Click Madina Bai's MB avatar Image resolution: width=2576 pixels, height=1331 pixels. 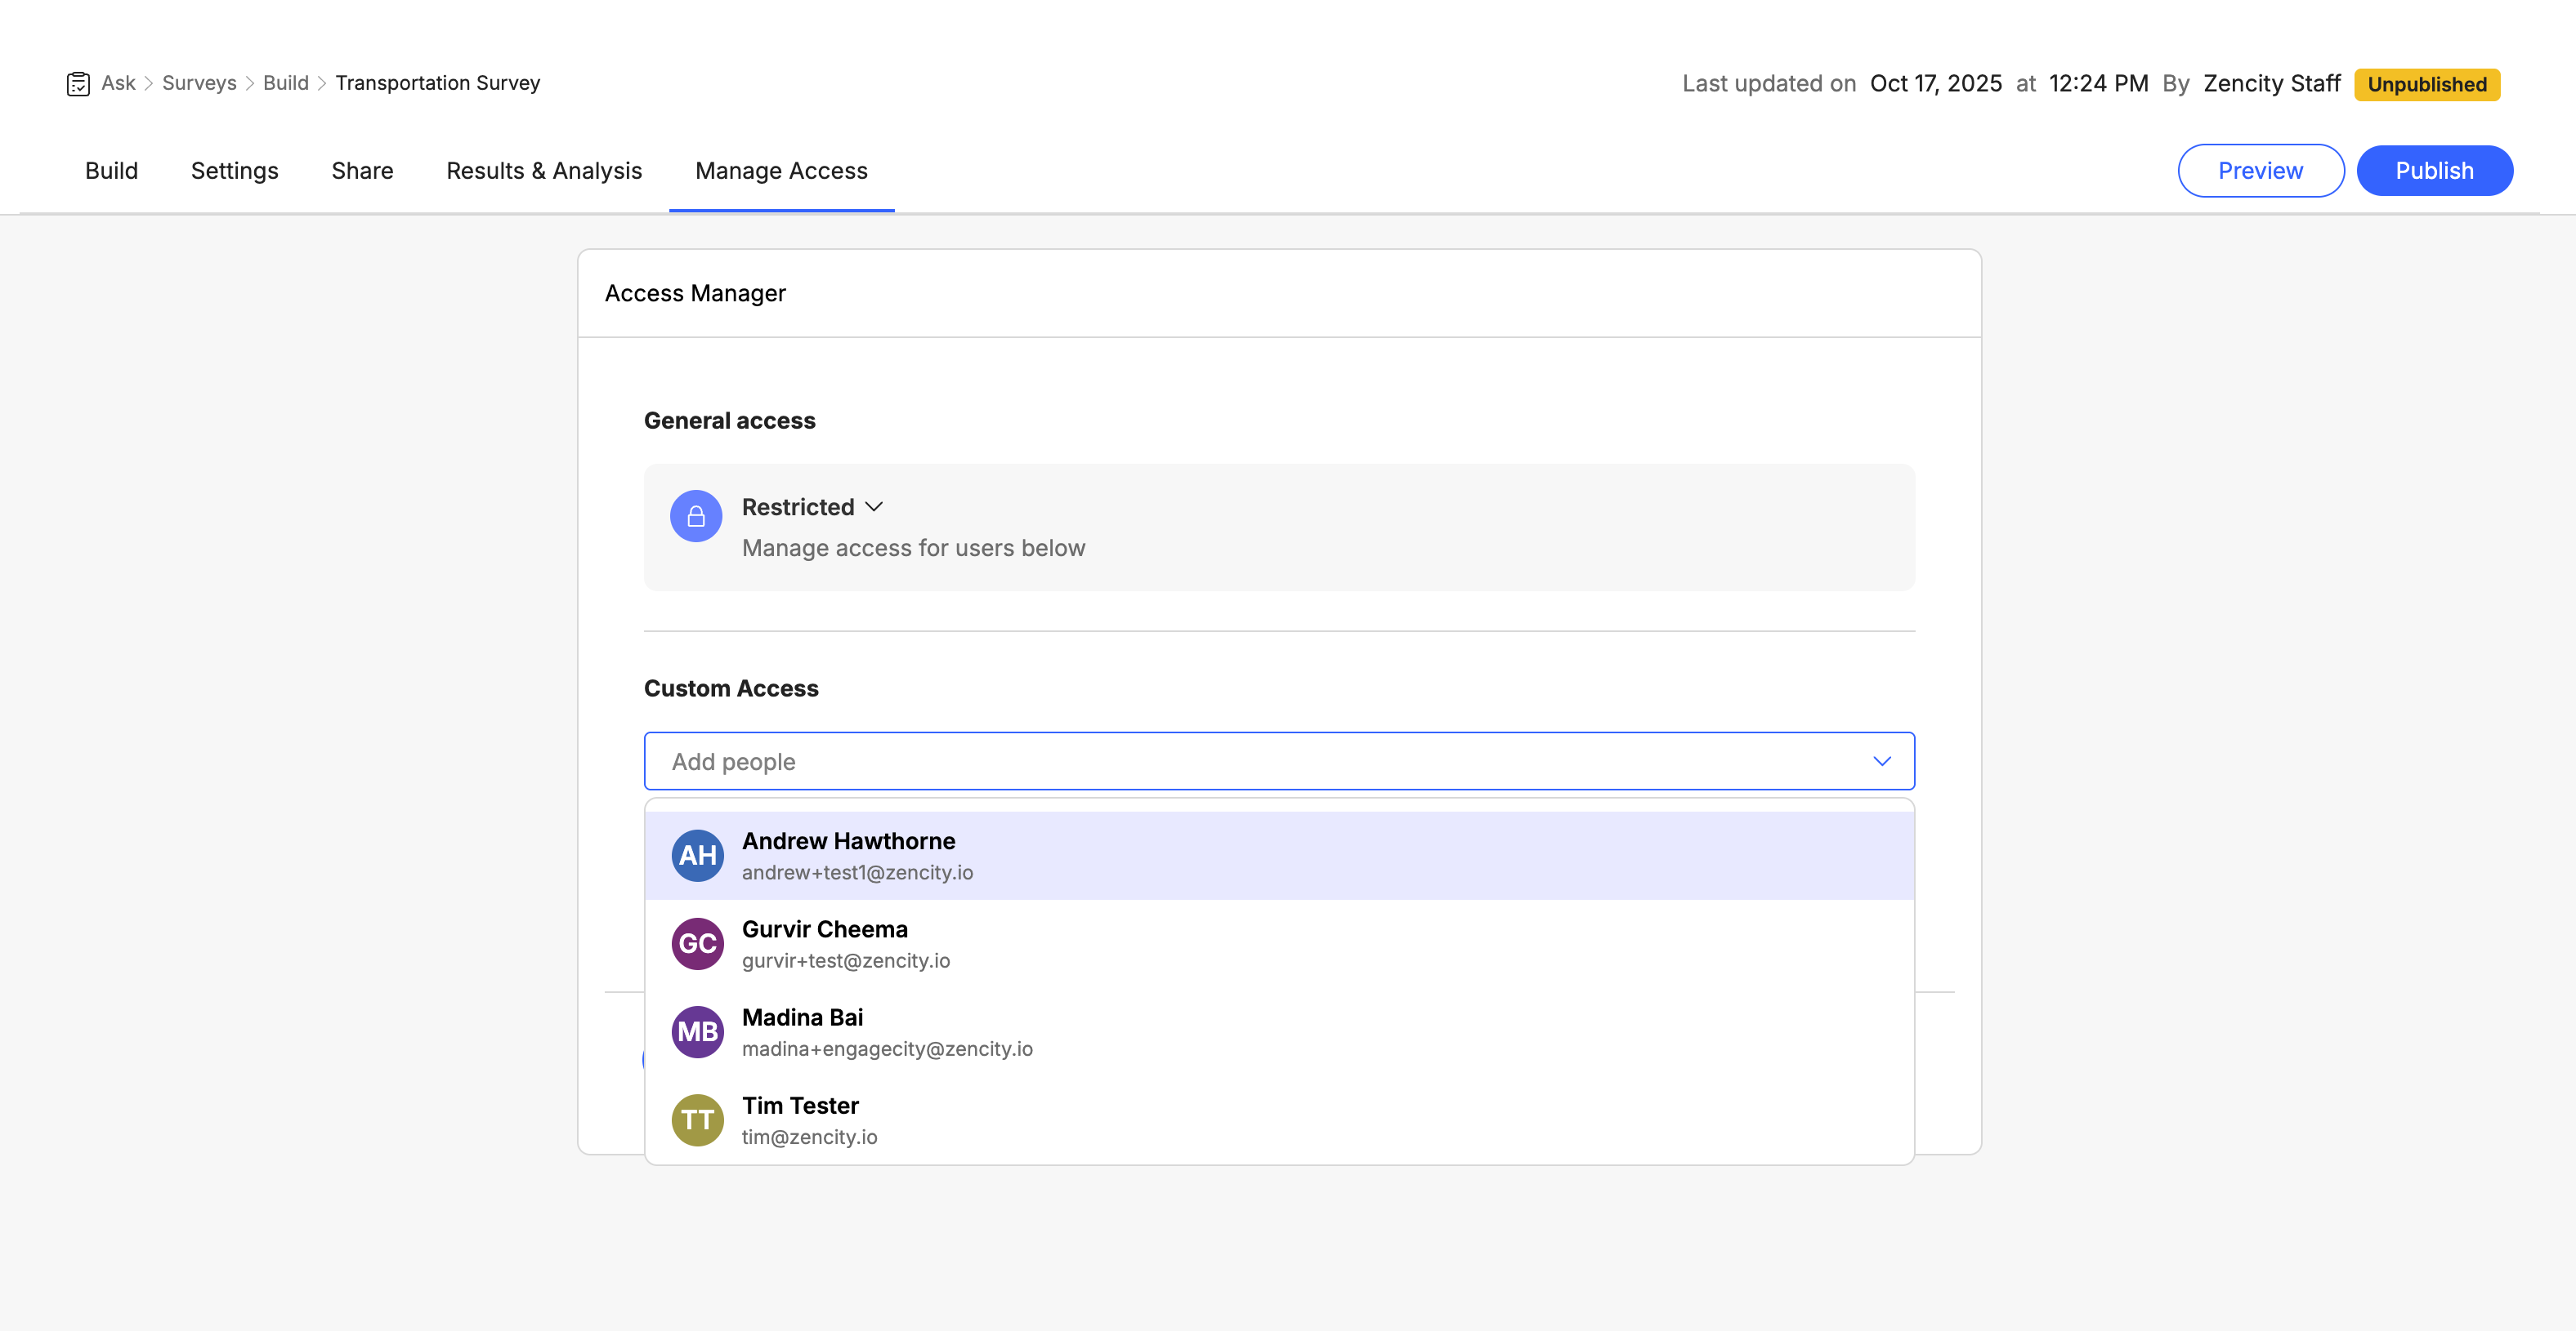coord(697,1031)
